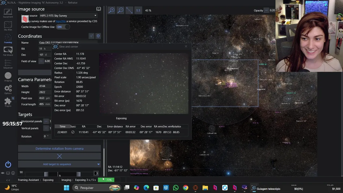Open the Image source dropdown

click(68, 16)
